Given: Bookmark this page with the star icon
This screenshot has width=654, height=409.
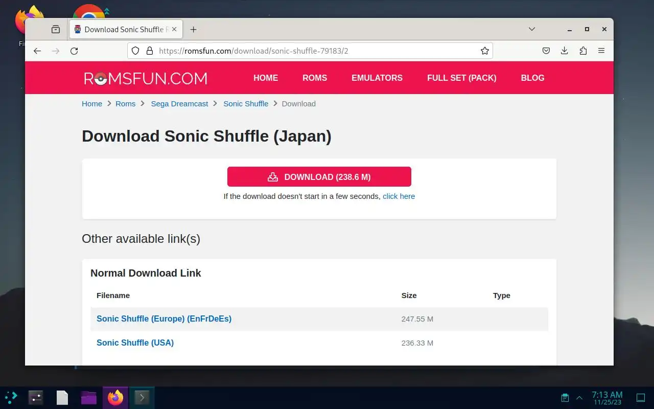Looking at the screenshot, I should [x=485, y=51].
